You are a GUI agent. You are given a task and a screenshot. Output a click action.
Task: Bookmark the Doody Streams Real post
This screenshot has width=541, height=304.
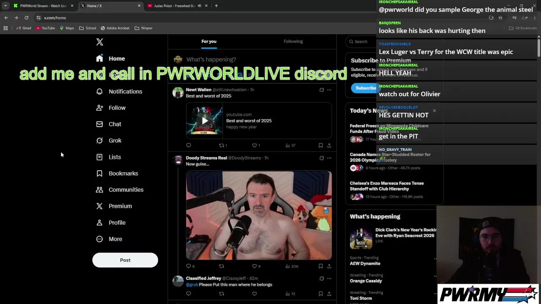click(x=321, y=266)
